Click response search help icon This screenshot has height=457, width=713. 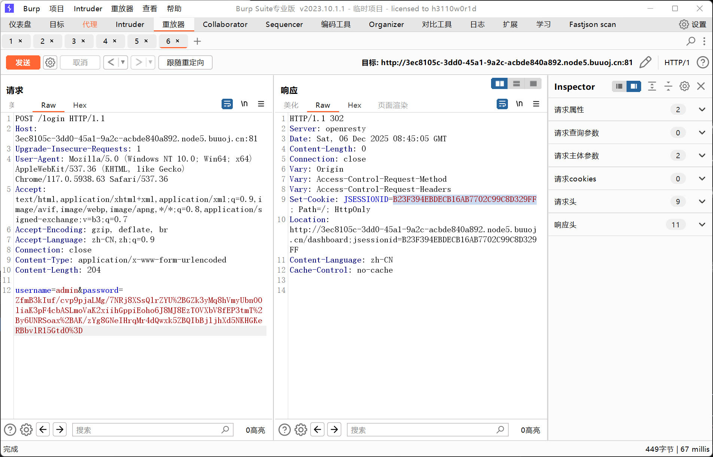284,430
